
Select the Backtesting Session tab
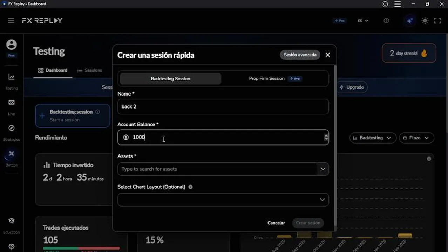[170, 79]
